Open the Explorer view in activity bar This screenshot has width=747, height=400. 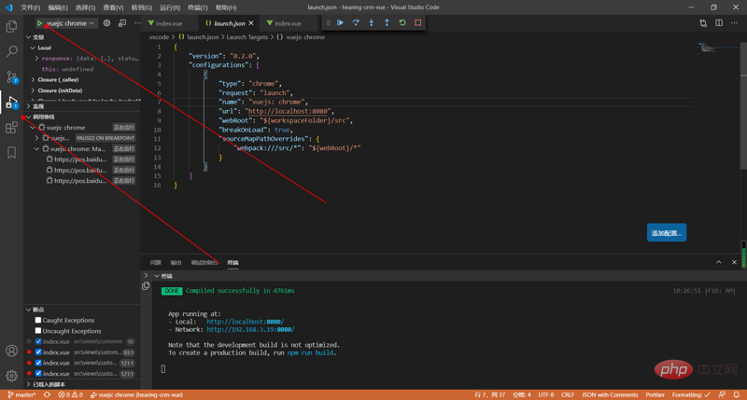11,26
